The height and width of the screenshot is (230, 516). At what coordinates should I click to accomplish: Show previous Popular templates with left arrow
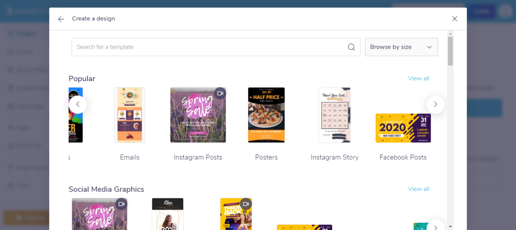pyautogui.click(x=78, y=104)
